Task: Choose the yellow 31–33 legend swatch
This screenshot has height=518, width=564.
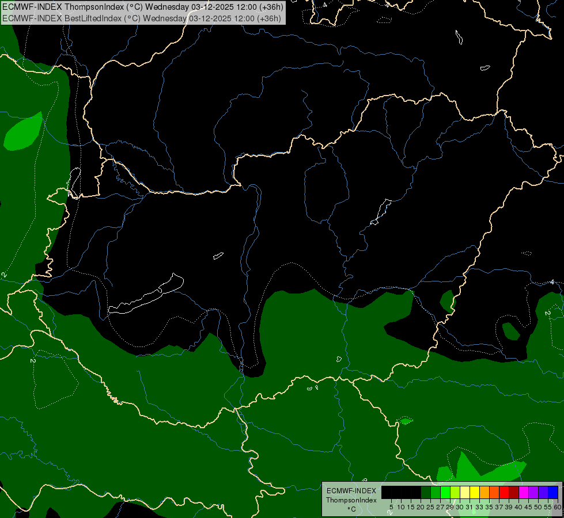Action: tap(475, 492)
